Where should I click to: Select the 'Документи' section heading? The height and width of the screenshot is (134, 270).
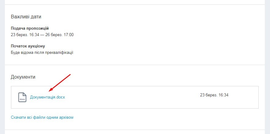point(23,77)
